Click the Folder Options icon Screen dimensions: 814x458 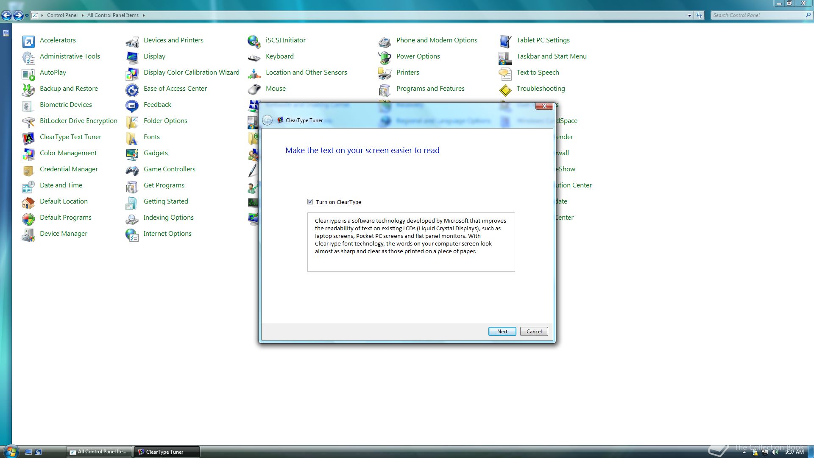click(x=132, y=122)
